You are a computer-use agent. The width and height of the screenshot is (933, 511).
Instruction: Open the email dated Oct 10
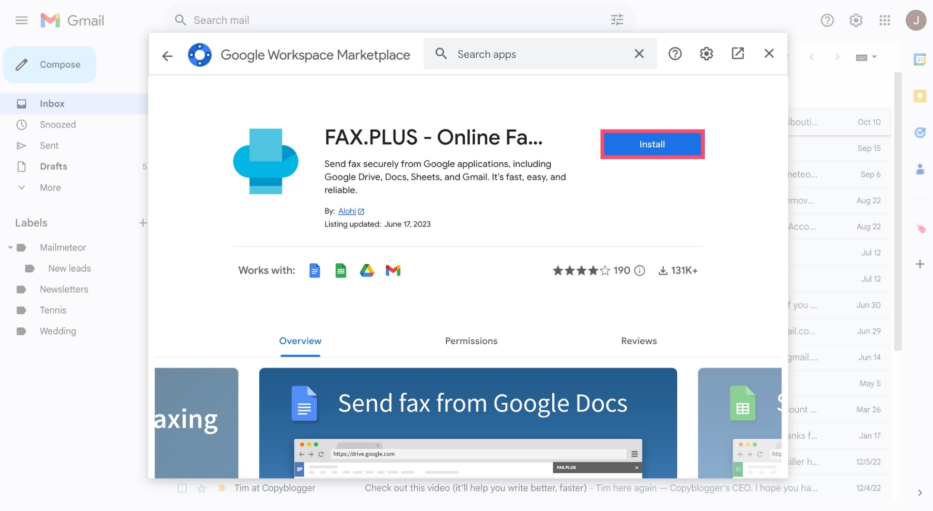click(839, 122)
